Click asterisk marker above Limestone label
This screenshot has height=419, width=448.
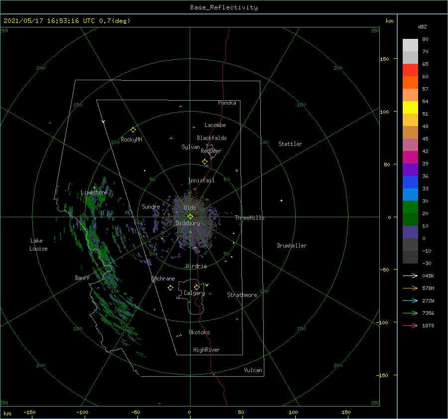(x=94, y=188)
